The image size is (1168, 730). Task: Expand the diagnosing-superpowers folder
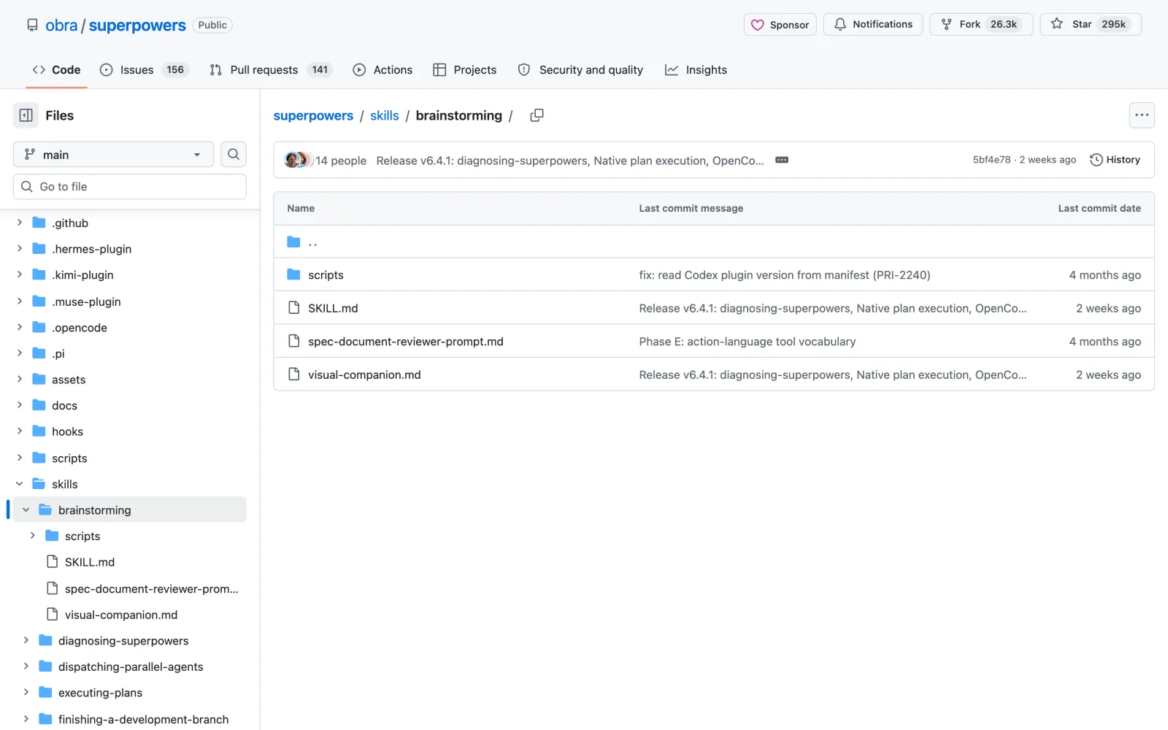point(26,640)
